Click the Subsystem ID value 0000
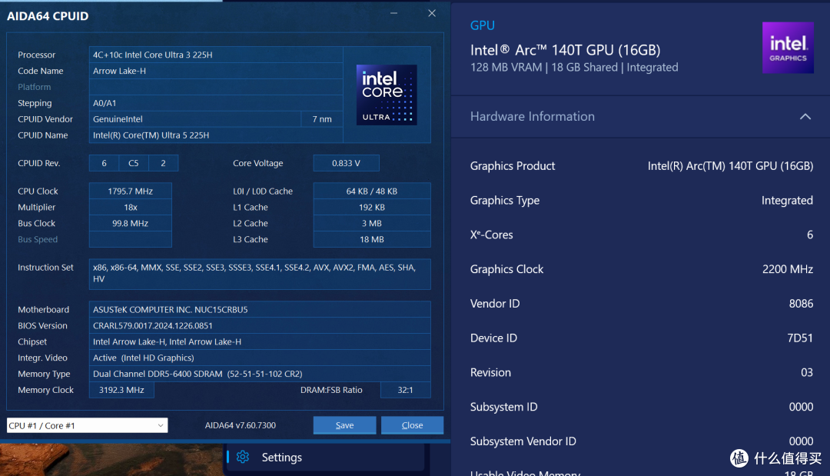This screenshot has width=830, height=476. point(801,407)
